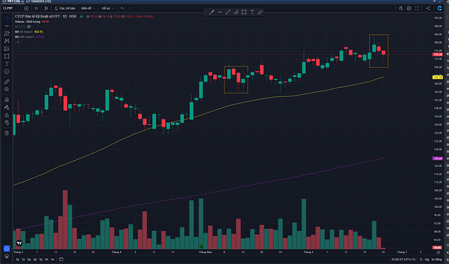449x264 pixels.
Task: Set range to 5y
Action: 18,259
